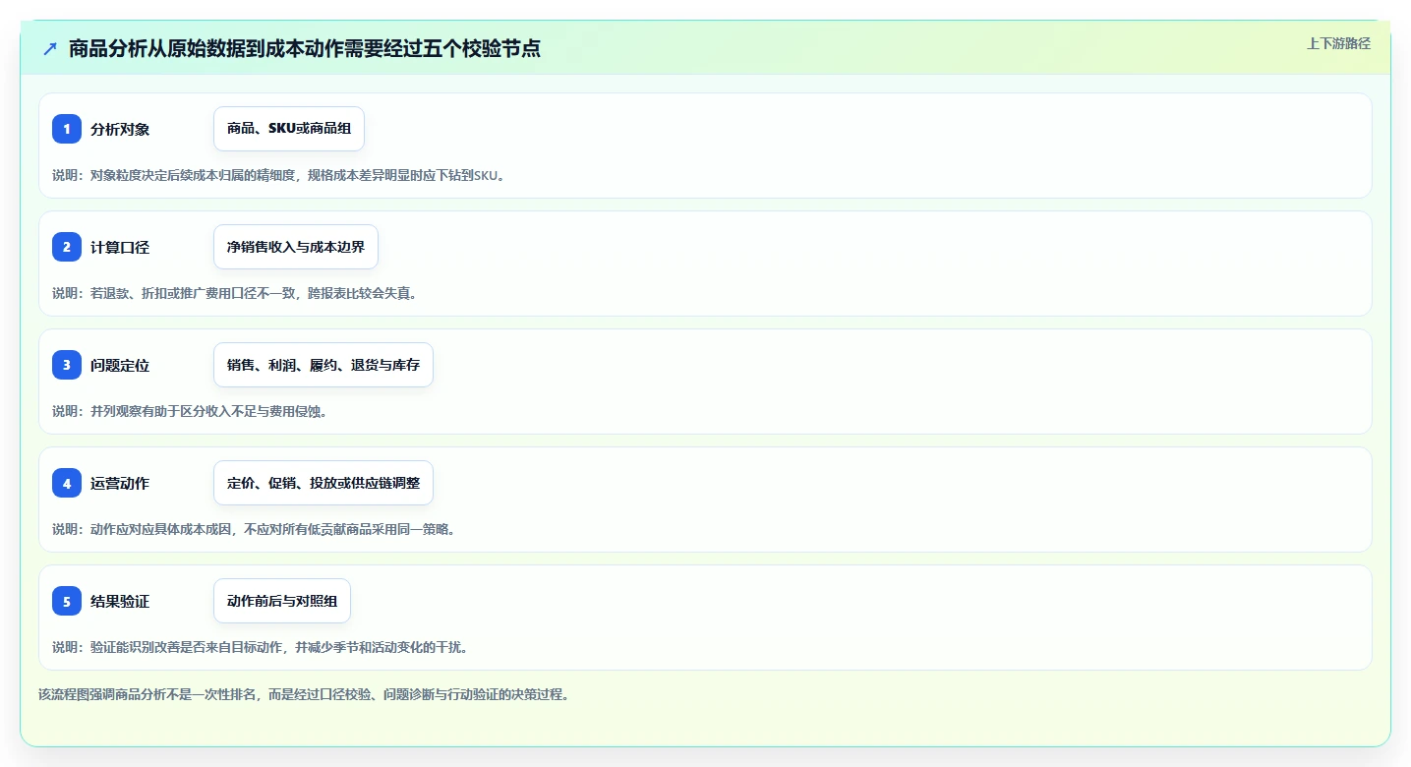The height and width of the screenshot is (767, 1411).
Task: Click the 运营动作 step label
Action: coord(120,483)
